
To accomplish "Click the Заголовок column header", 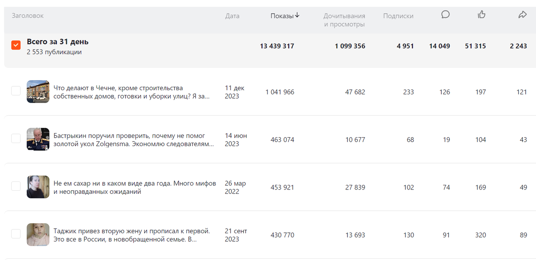I will point(28,16).
